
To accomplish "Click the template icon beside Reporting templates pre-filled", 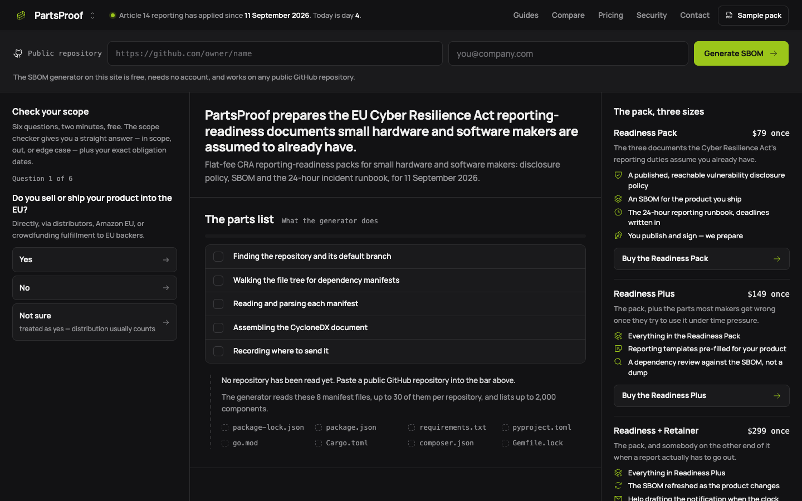I will (x=618, y=348).
